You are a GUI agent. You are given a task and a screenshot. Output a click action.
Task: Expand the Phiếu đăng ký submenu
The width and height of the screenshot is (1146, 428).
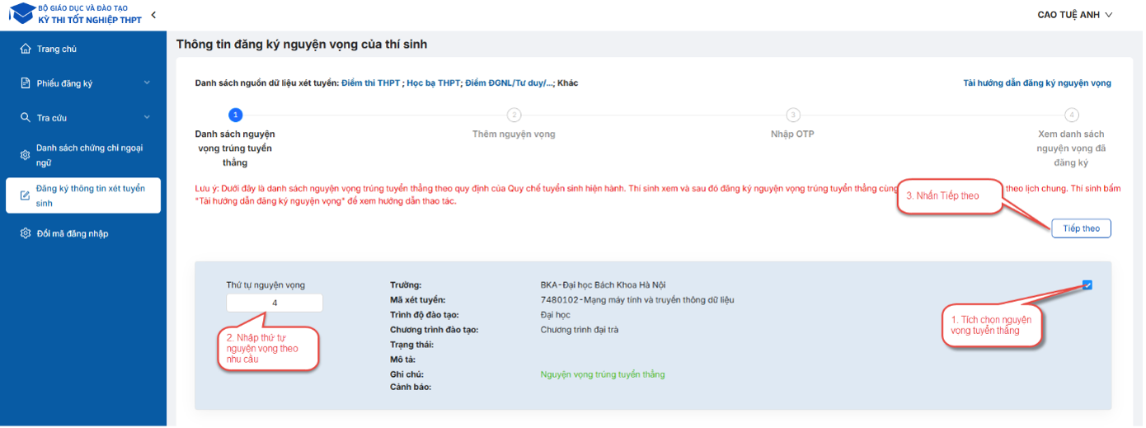[147, 83]
